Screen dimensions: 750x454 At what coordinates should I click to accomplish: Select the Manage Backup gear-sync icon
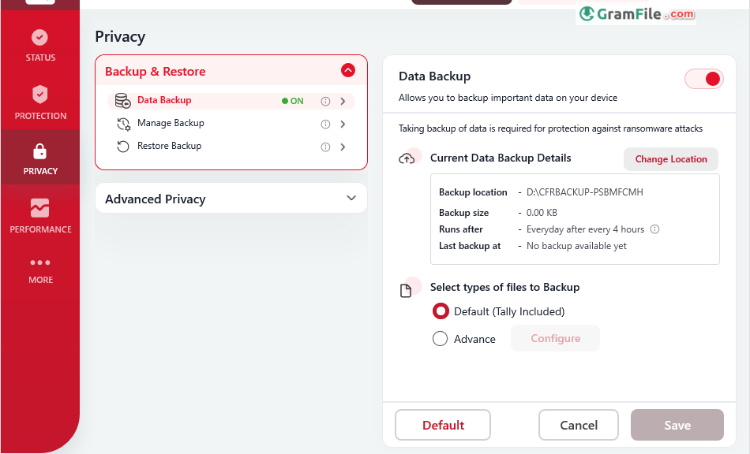[122, 124]
